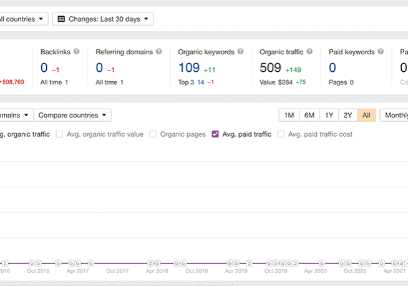Click the Top 3 keywords count 14

tap(200, 82)
